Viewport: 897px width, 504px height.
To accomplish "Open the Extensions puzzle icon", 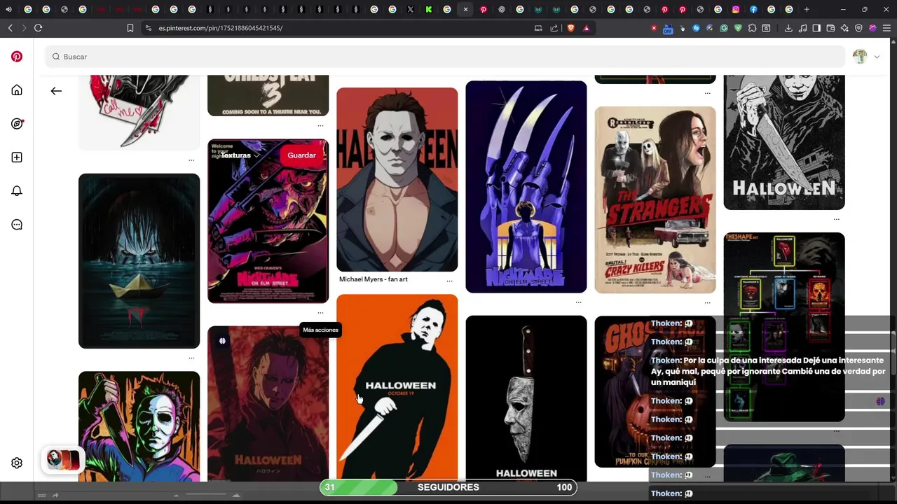I will coord(752,28).
